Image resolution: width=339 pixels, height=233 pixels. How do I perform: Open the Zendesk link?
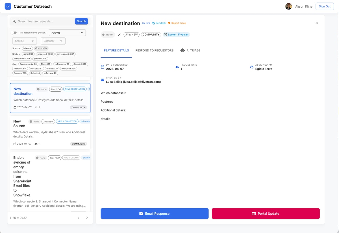[x=159, y=23]
